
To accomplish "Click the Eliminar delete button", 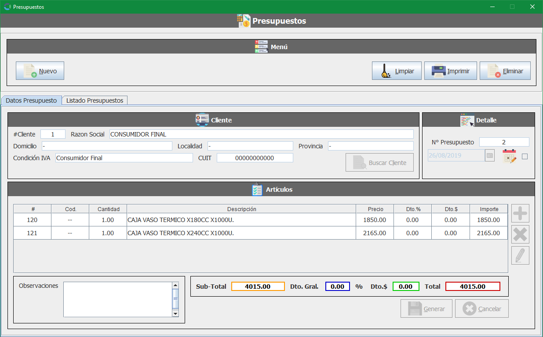I will pyautogui.click(x=505, y=71).
